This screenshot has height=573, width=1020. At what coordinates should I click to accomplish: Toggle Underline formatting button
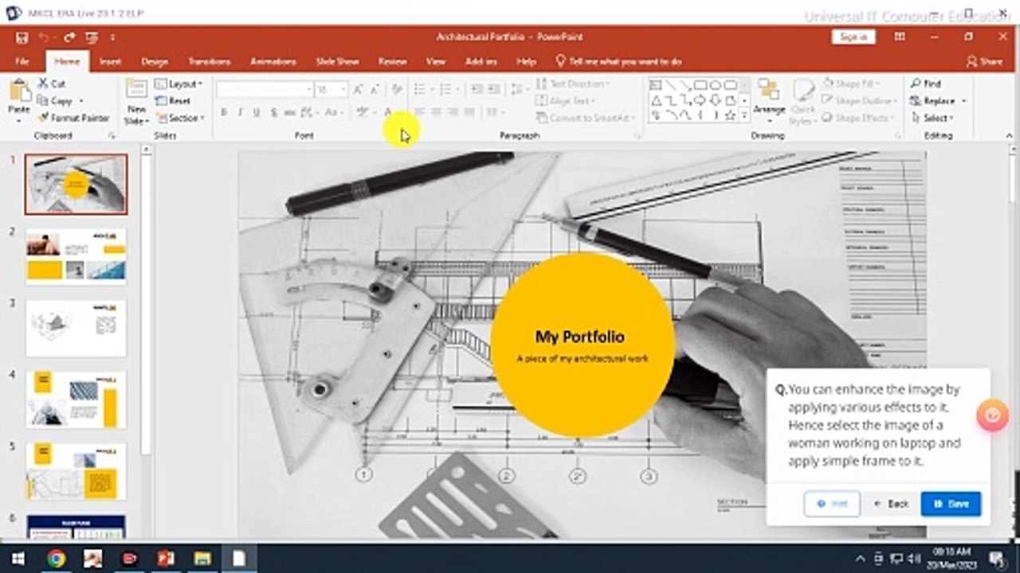[256, 113]
